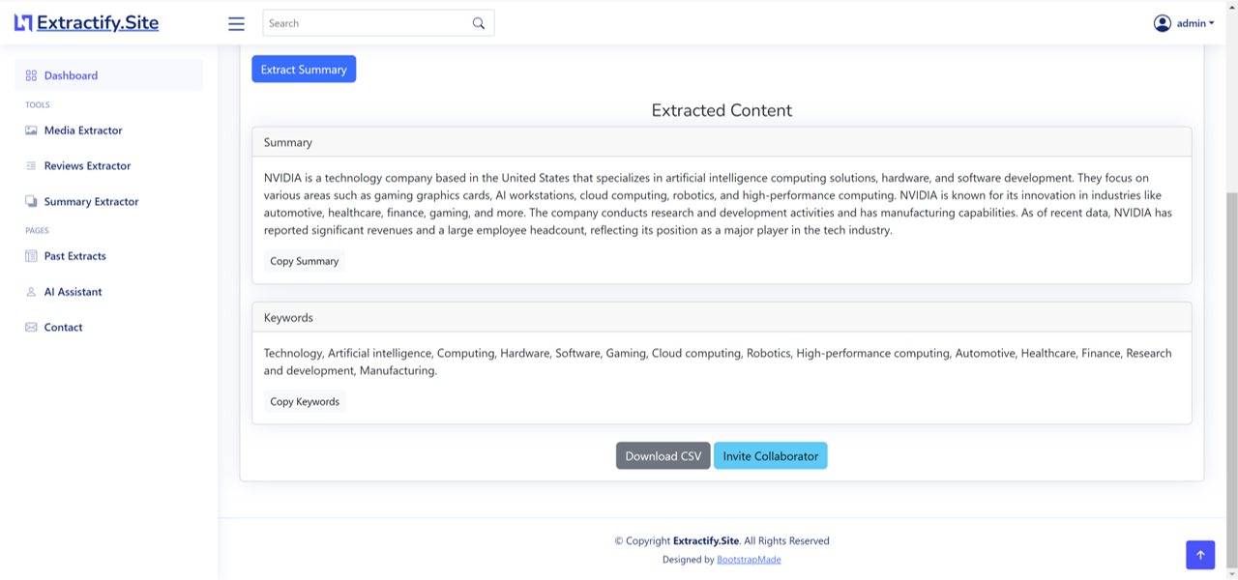Open the BootstrapMade footer link
This screenshot has width=1238, height=580.
click(x=749, y=559)
